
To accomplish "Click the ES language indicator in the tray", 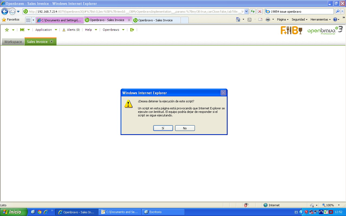I will pyautogui.click(x=296, y=212).
